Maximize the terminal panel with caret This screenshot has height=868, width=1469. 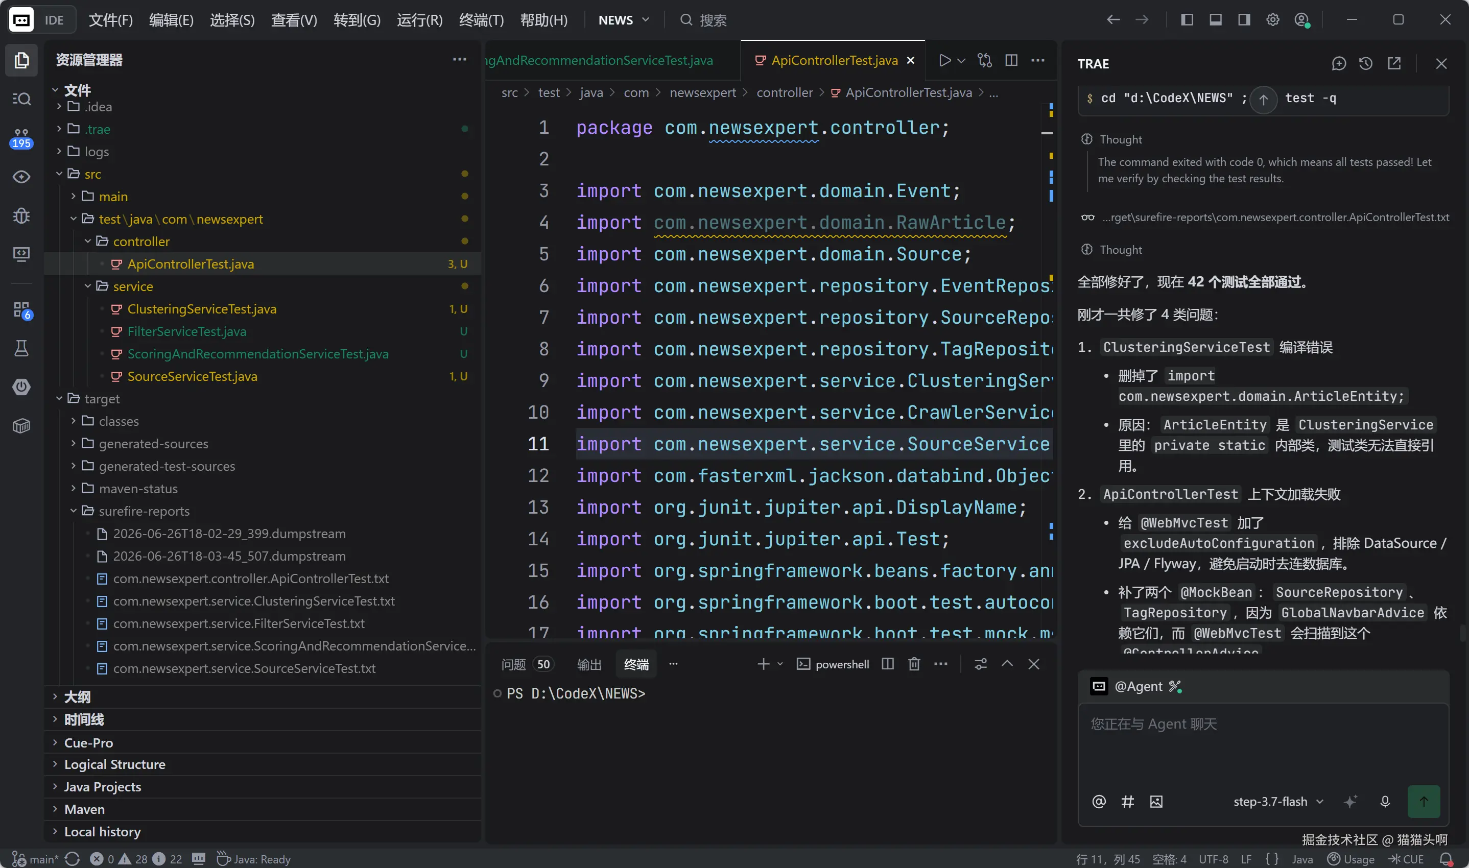pyautogui.click(x=1007, y=664)
